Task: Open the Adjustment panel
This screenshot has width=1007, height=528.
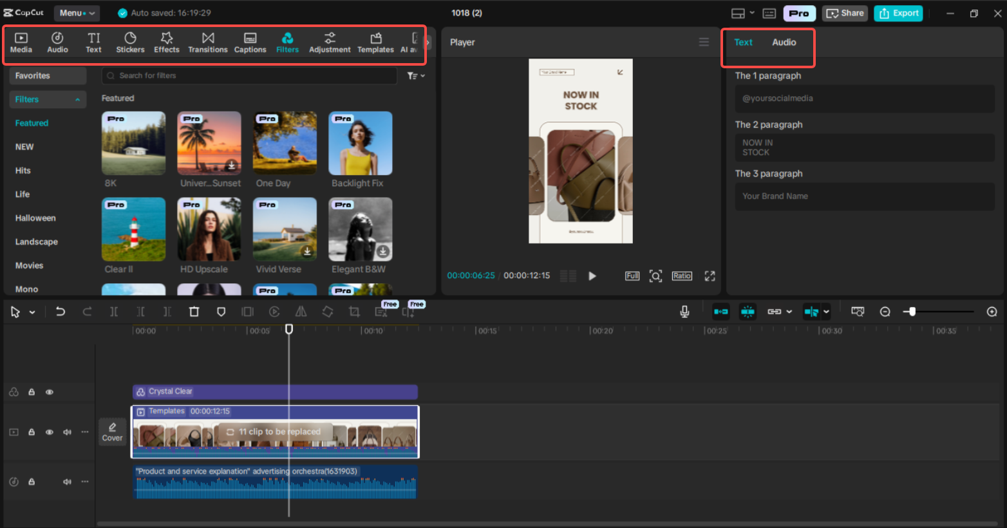Action: coord(330,42)
